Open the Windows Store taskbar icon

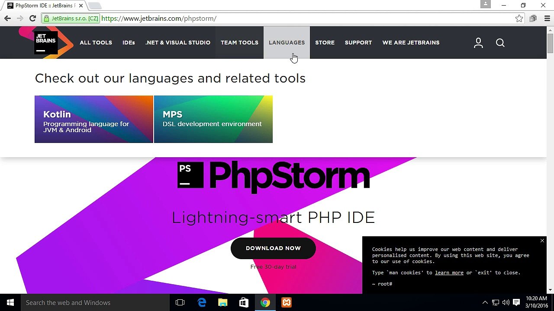click(x=244, y=303)
